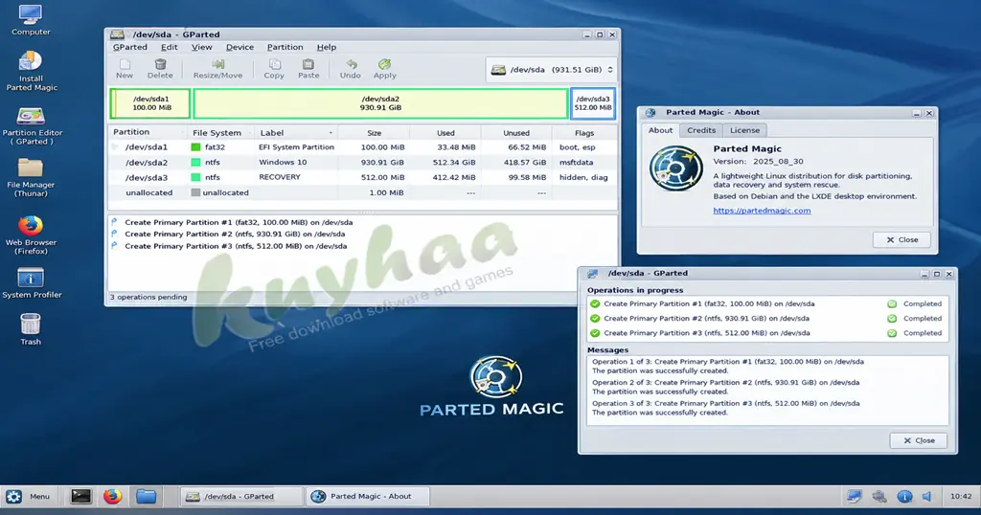The width and height of the screenshot is (981, 515).
Task: Open the device selector /dev/sda combo box
Action: tap(551, 69)
